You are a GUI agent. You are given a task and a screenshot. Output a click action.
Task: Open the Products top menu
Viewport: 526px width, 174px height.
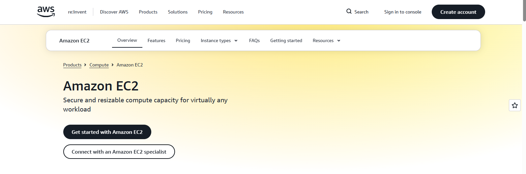(148, 12)
